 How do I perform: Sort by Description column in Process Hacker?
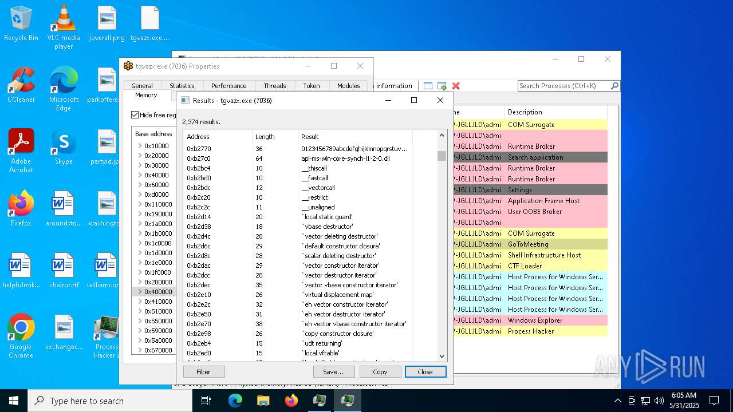click(555, 112)
